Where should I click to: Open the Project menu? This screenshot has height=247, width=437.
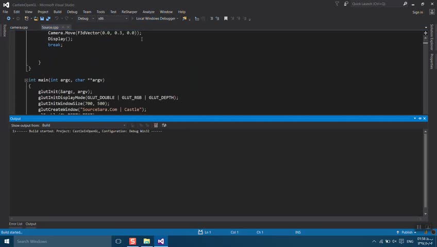click(x=43, y=12)
